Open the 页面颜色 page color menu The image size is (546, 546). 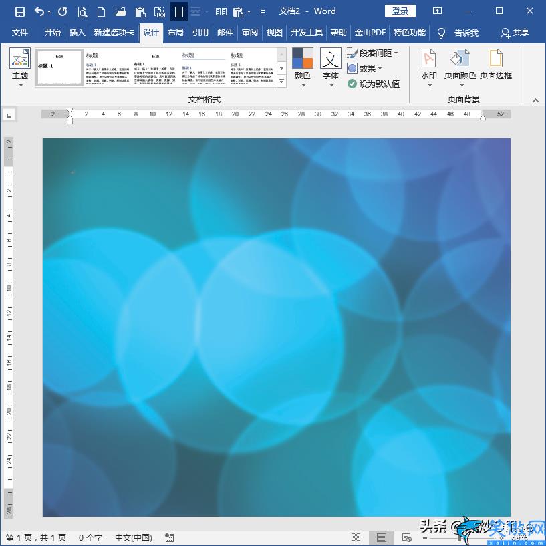pos(460,67)
